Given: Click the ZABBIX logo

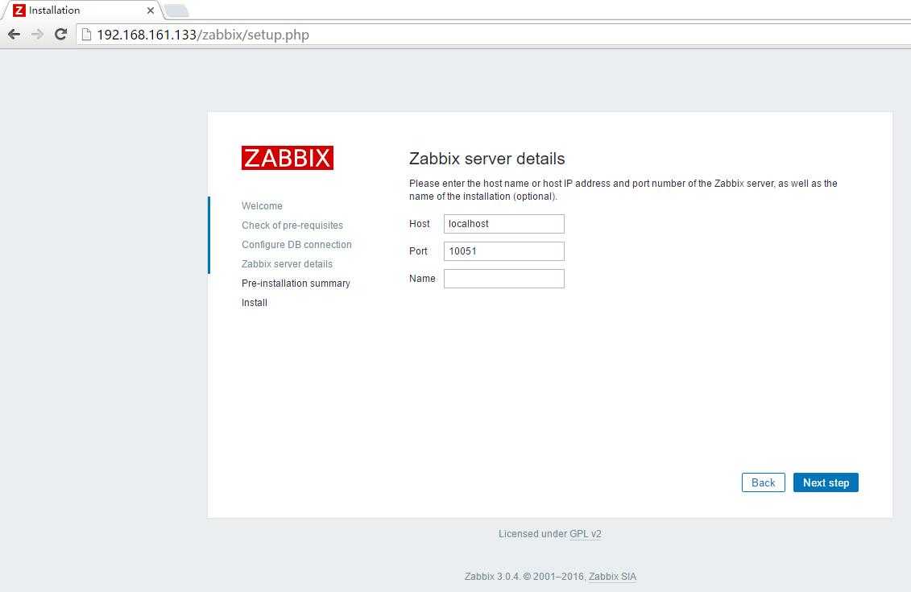Looking at the screenshot, I should [288, 158].
